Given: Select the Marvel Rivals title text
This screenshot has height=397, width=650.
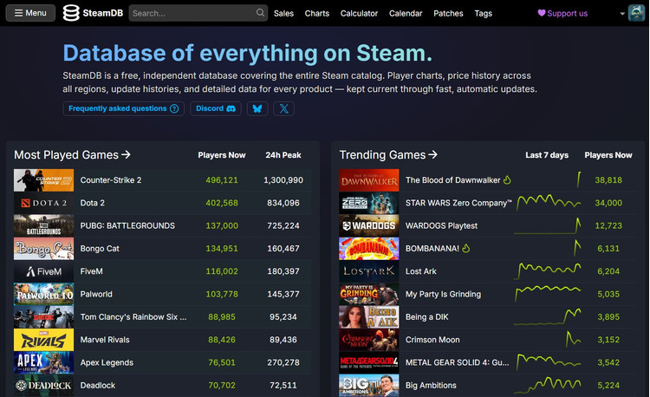Looking at the screenshot, I should point(105,340).
